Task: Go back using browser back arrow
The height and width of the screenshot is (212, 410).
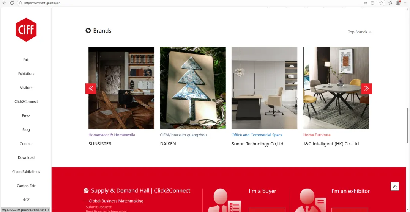Action: (4, 3)
